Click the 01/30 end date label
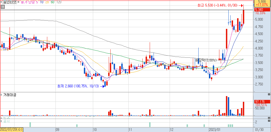Image resolution: width=271 pixels, height=132 pixels. [260, 130]
